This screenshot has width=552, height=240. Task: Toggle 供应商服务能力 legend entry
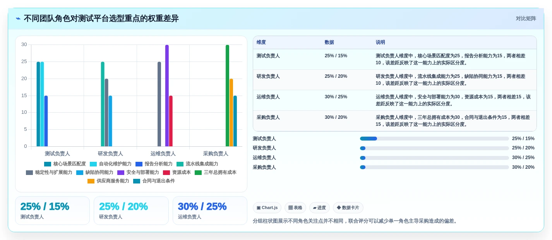[x=108, y=181]
